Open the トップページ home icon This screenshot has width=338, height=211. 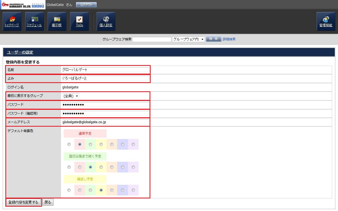12,21
